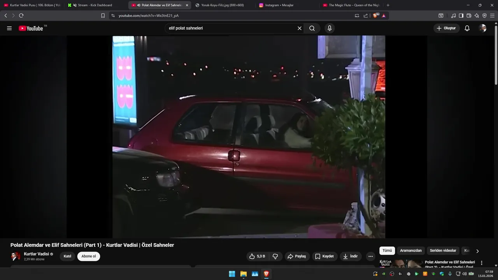Open File Explorer from taskbar
498x280 pixels.
pos(244,274)
